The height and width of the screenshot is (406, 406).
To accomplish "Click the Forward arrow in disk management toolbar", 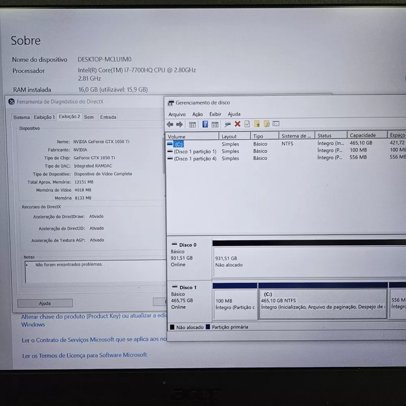I will [x=179, y=125].
